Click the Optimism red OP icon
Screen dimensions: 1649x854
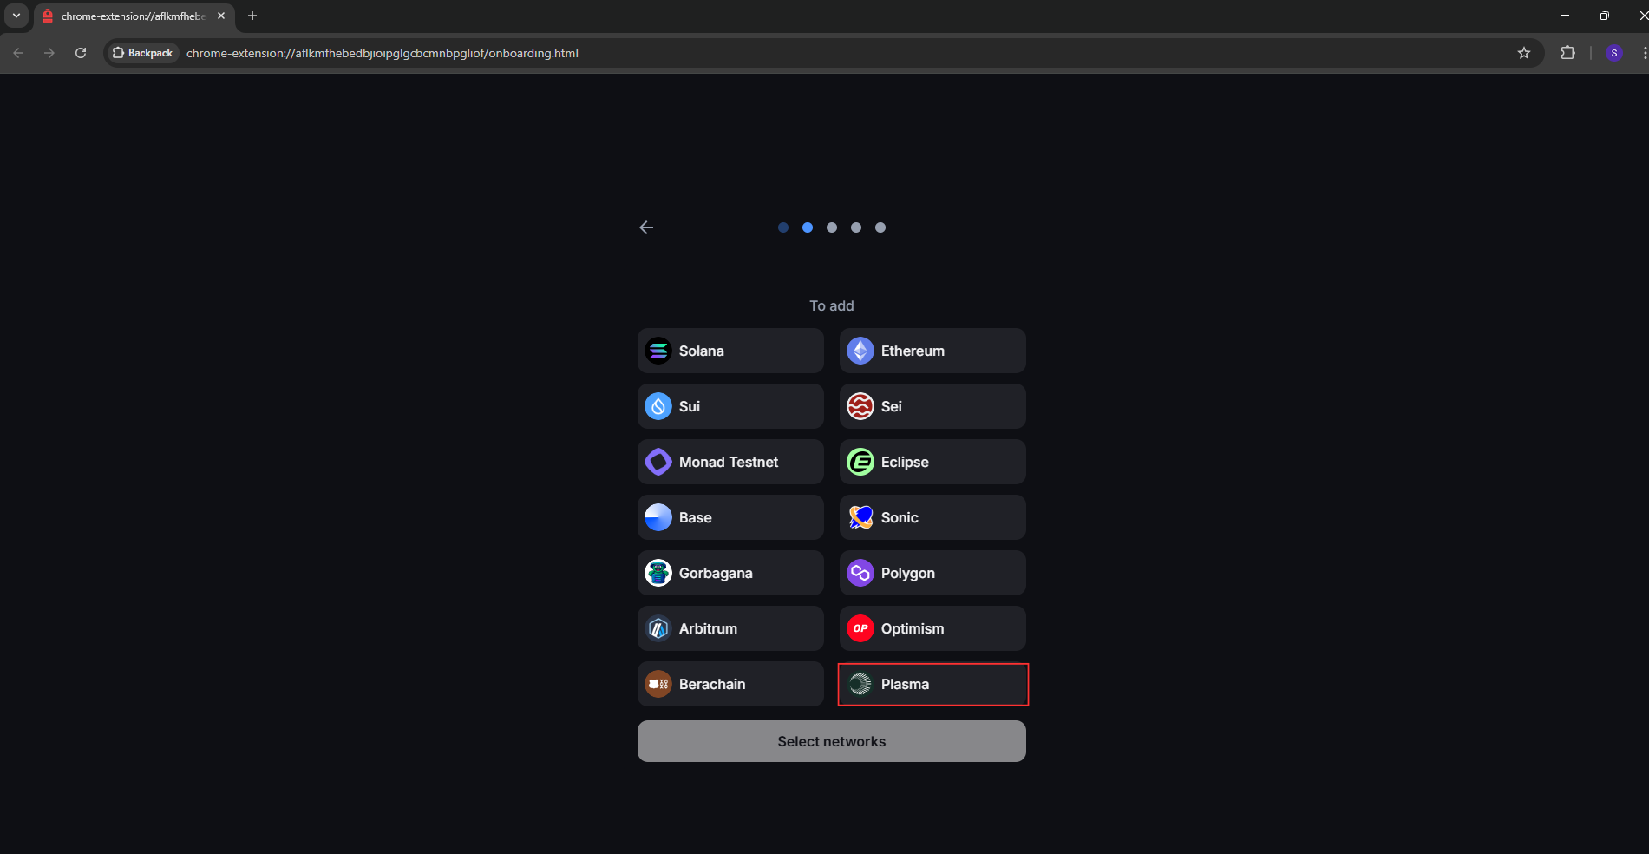[860, 628]
